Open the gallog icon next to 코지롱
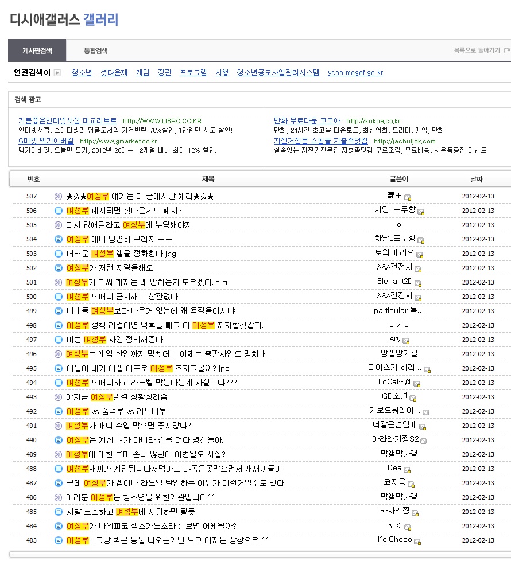The image size is (511, 561). tap(411, 484)
